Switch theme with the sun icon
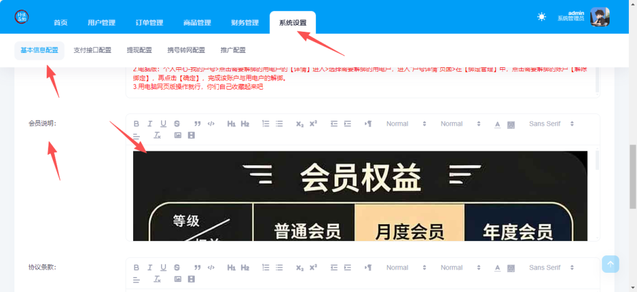The height and width of the screenshot is (292, 637). pyautogui.click(x=542, y=17)
